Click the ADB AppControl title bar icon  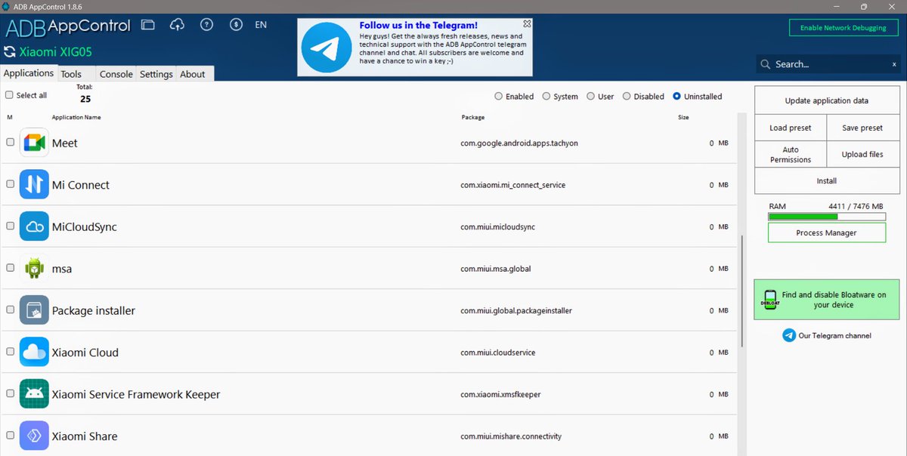coord(7,6)
